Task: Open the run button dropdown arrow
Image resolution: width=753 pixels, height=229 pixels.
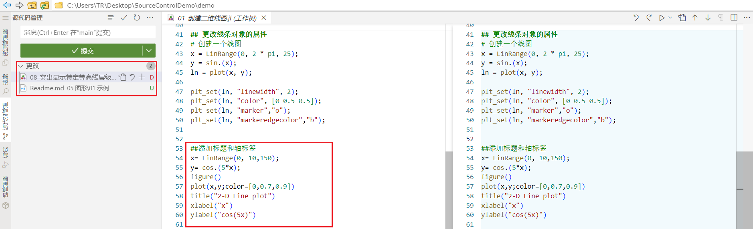Action: click(x=670, y=18)
